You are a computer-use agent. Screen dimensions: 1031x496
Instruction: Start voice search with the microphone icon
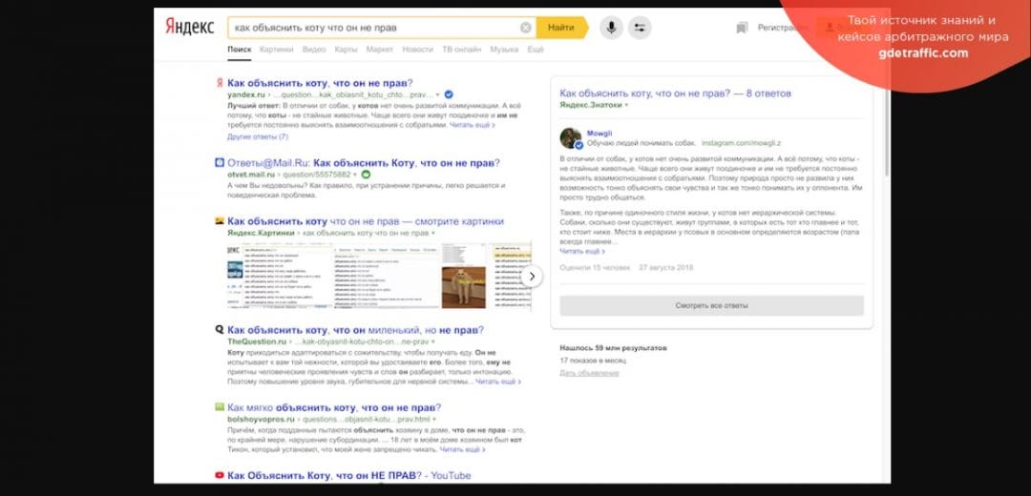click(x=611, y=28)
